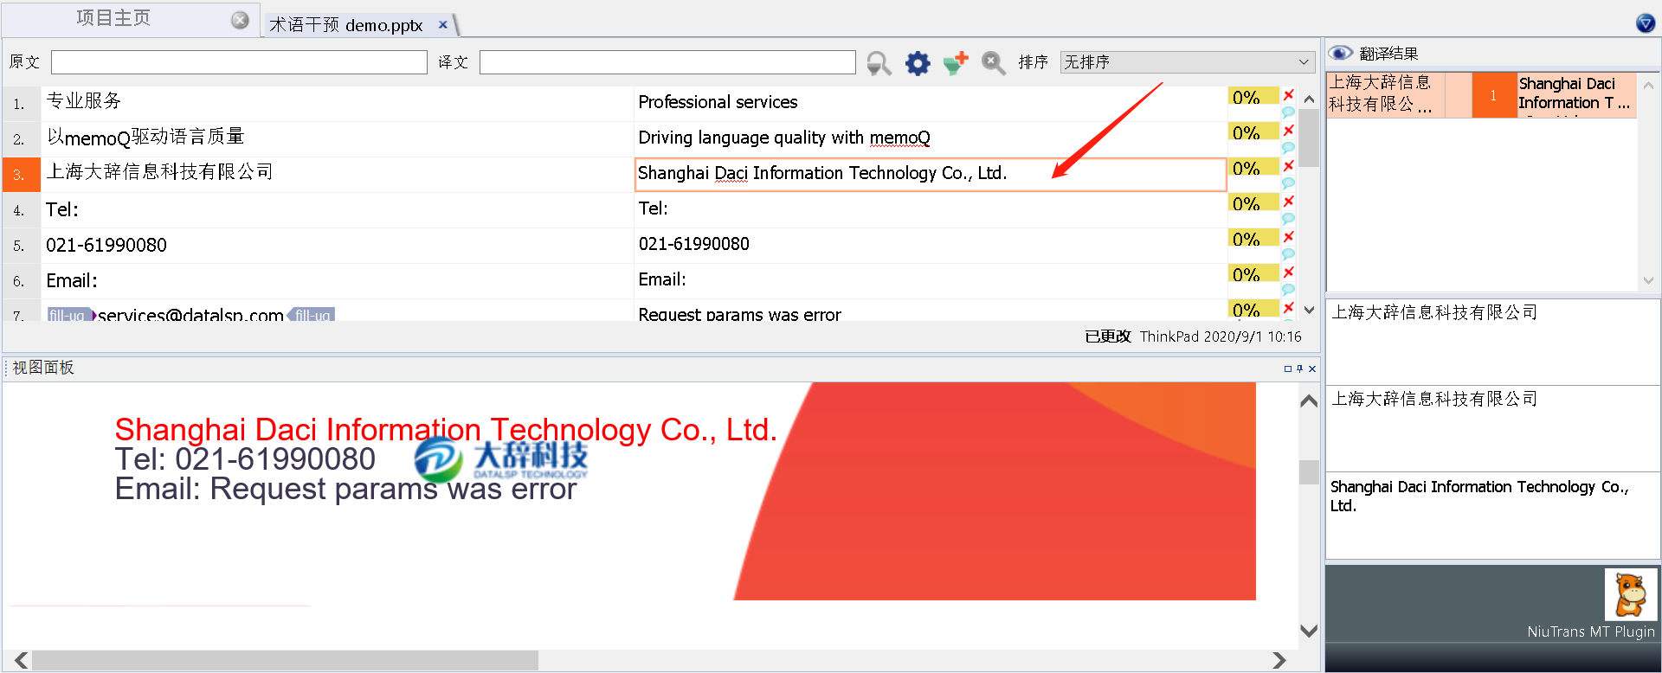Viewport: 1662px width, 673px height.
Task: Click scroll-up arrow of translation results list
Action: point(1648,85)
